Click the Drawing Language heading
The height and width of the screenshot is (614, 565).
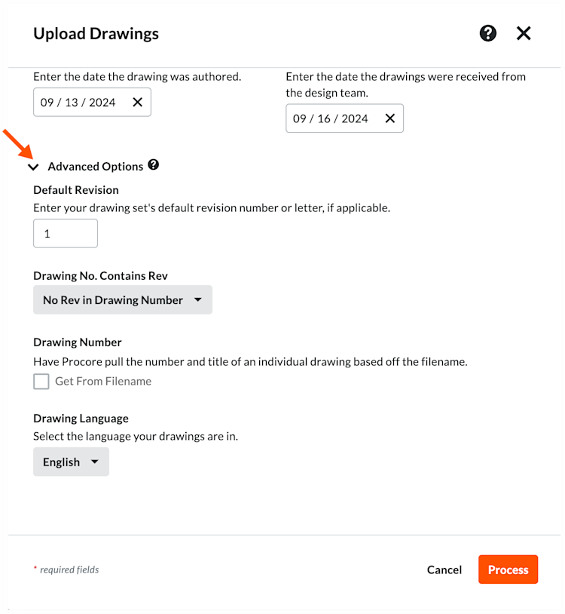[x=81, y=419]
